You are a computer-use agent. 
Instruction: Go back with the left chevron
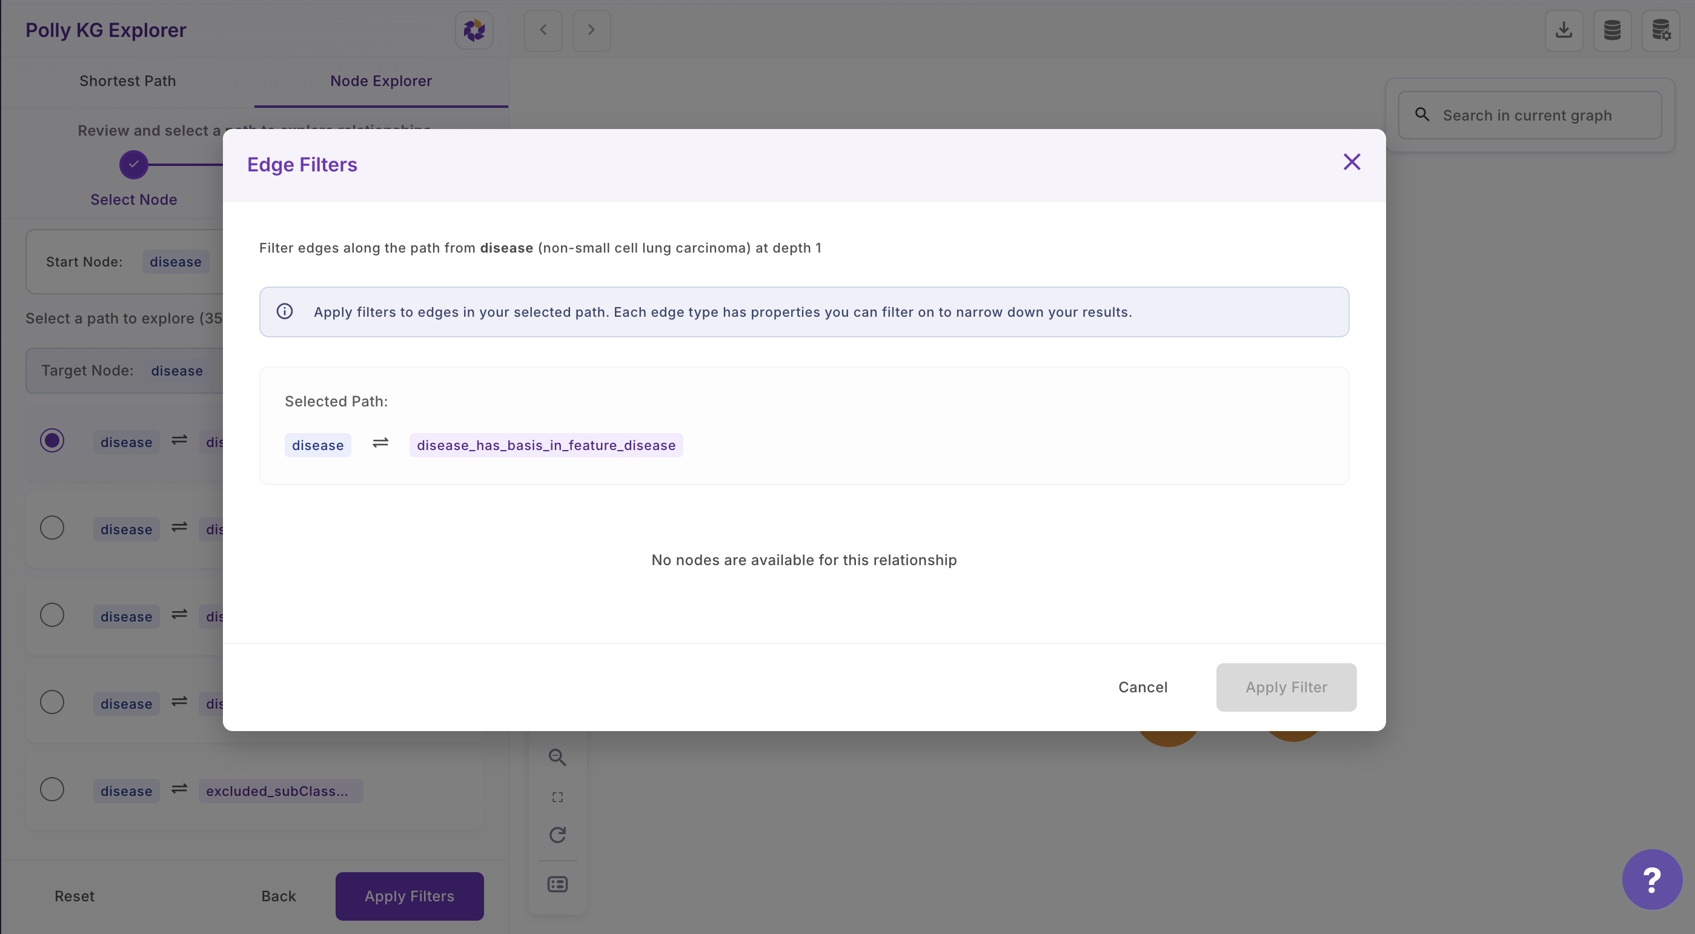click(543, 30)
